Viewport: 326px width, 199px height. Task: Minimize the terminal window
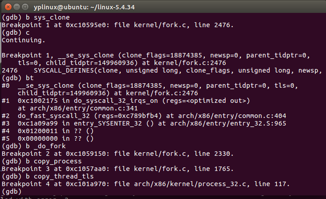[16, 7]
